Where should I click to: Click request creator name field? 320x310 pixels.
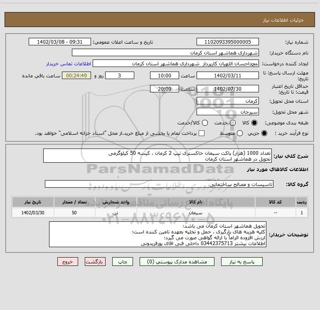point(175,64)
